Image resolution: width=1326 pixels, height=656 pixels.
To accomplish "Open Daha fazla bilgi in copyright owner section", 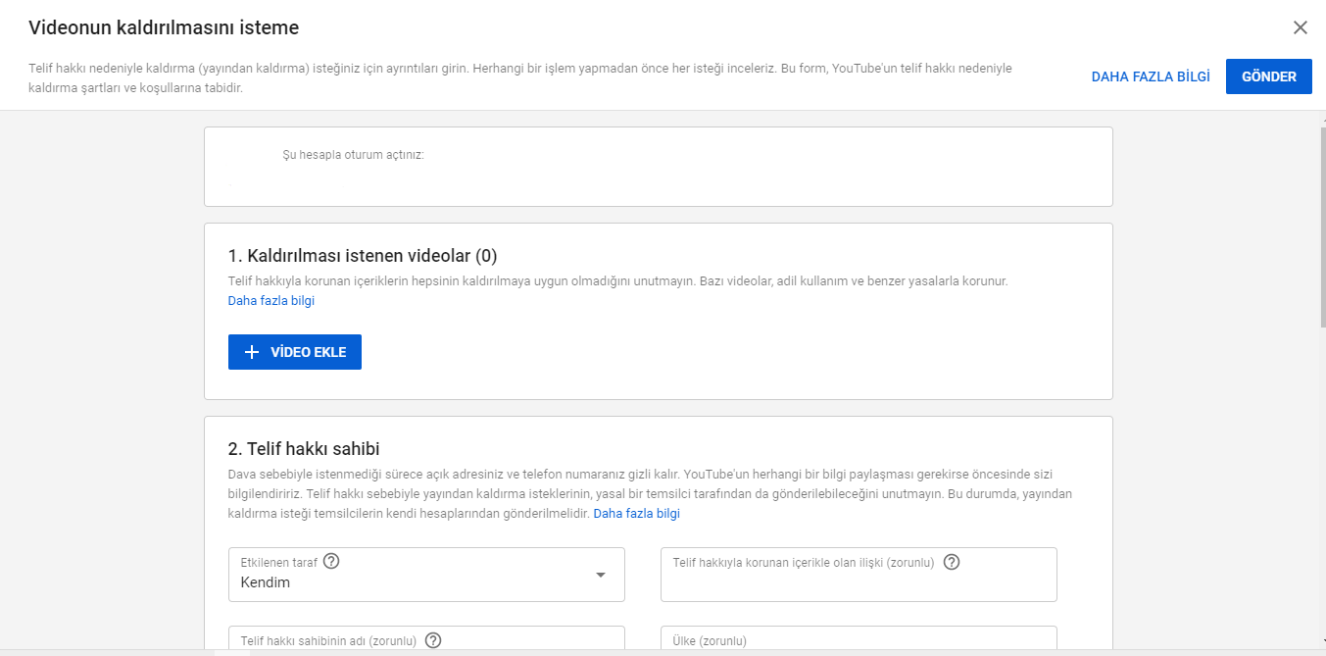I will click(x=637, y=512).
